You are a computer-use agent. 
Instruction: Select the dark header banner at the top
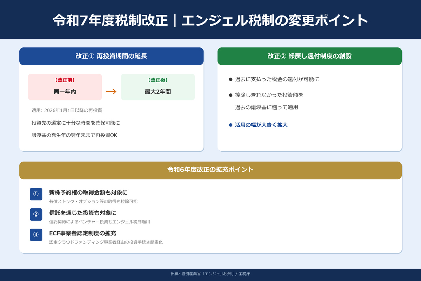(x=210, y=19)
